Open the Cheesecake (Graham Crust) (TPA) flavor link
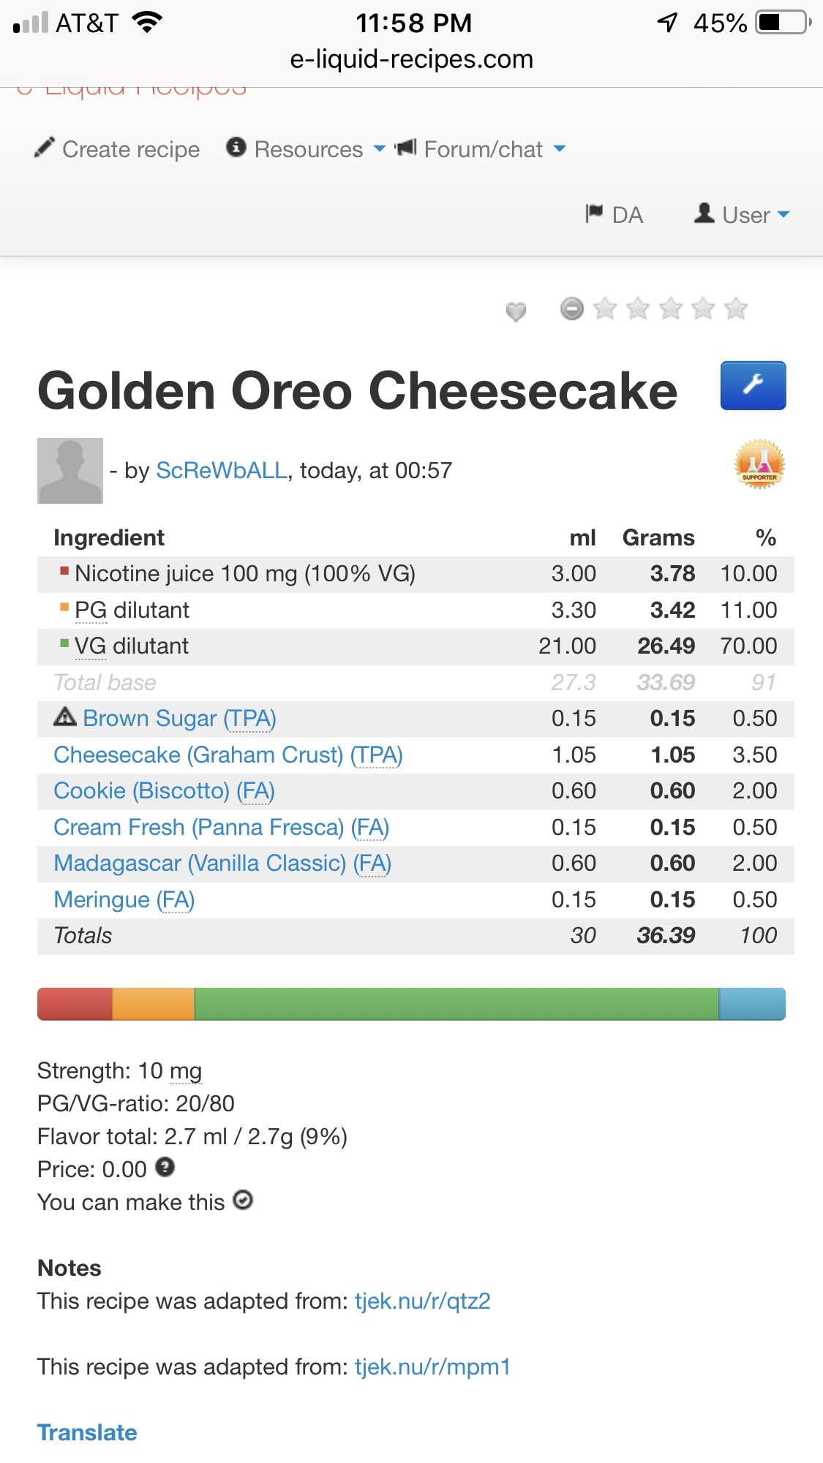 point(228,755)
